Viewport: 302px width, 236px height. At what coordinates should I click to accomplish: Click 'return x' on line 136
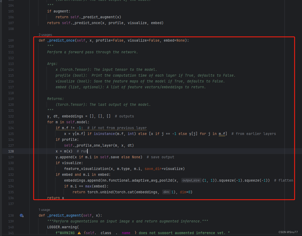click(x=56, y=198)
